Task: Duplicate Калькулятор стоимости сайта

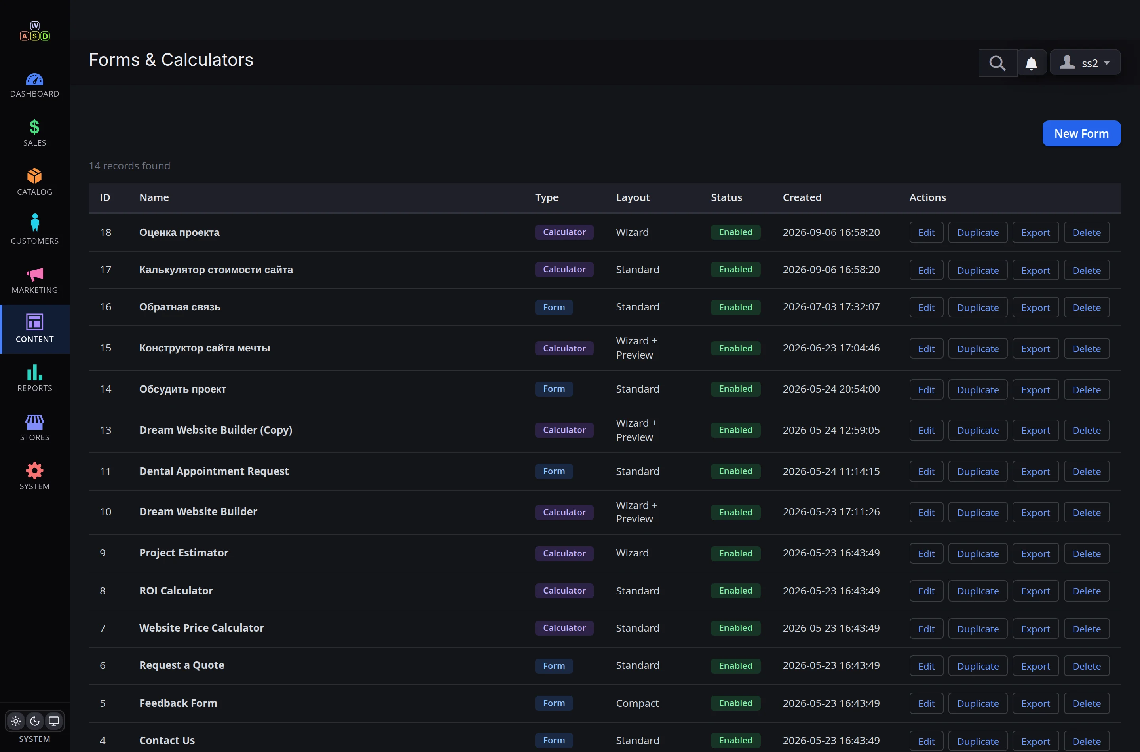Action: [977, 270]
